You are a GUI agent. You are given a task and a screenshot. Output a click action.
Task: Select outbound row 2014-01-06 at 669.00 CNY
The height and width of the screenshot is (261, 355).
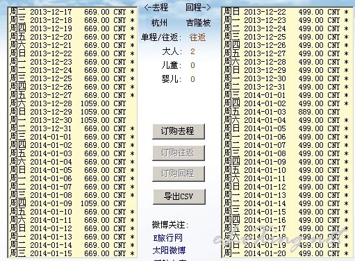pyautogui.click(x=72, y=178)
